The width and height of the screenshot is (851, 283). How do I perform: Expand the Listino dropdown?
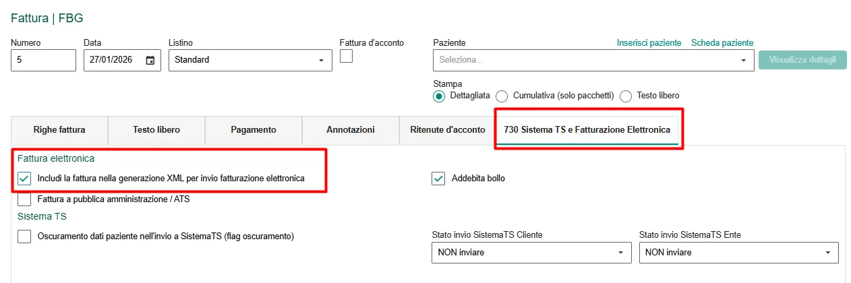(321, 60)
